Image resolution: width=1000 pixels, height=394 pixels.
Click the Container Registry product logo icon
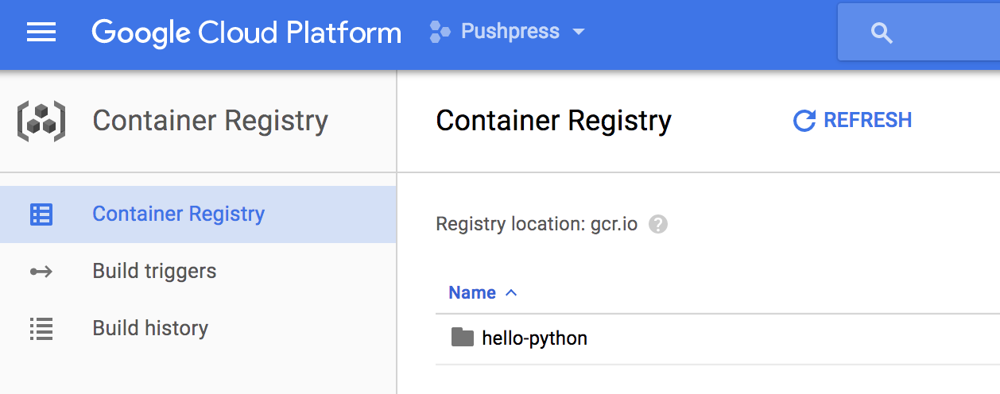[41, 122]
